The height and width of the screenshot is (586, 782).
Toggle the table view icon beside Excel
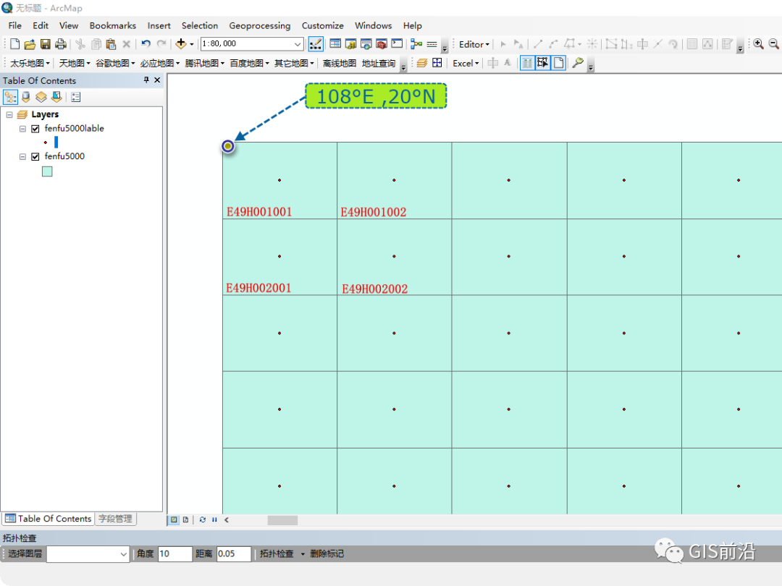pos(527,63)
